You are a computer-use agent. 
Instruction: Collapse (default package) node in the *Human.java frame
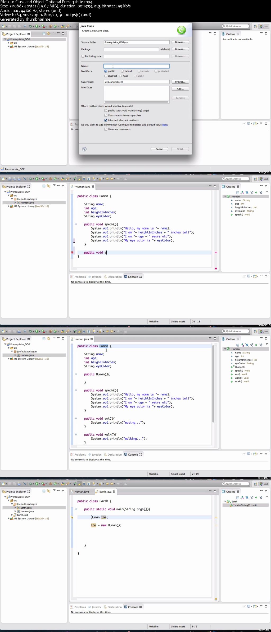pos(12,199)
